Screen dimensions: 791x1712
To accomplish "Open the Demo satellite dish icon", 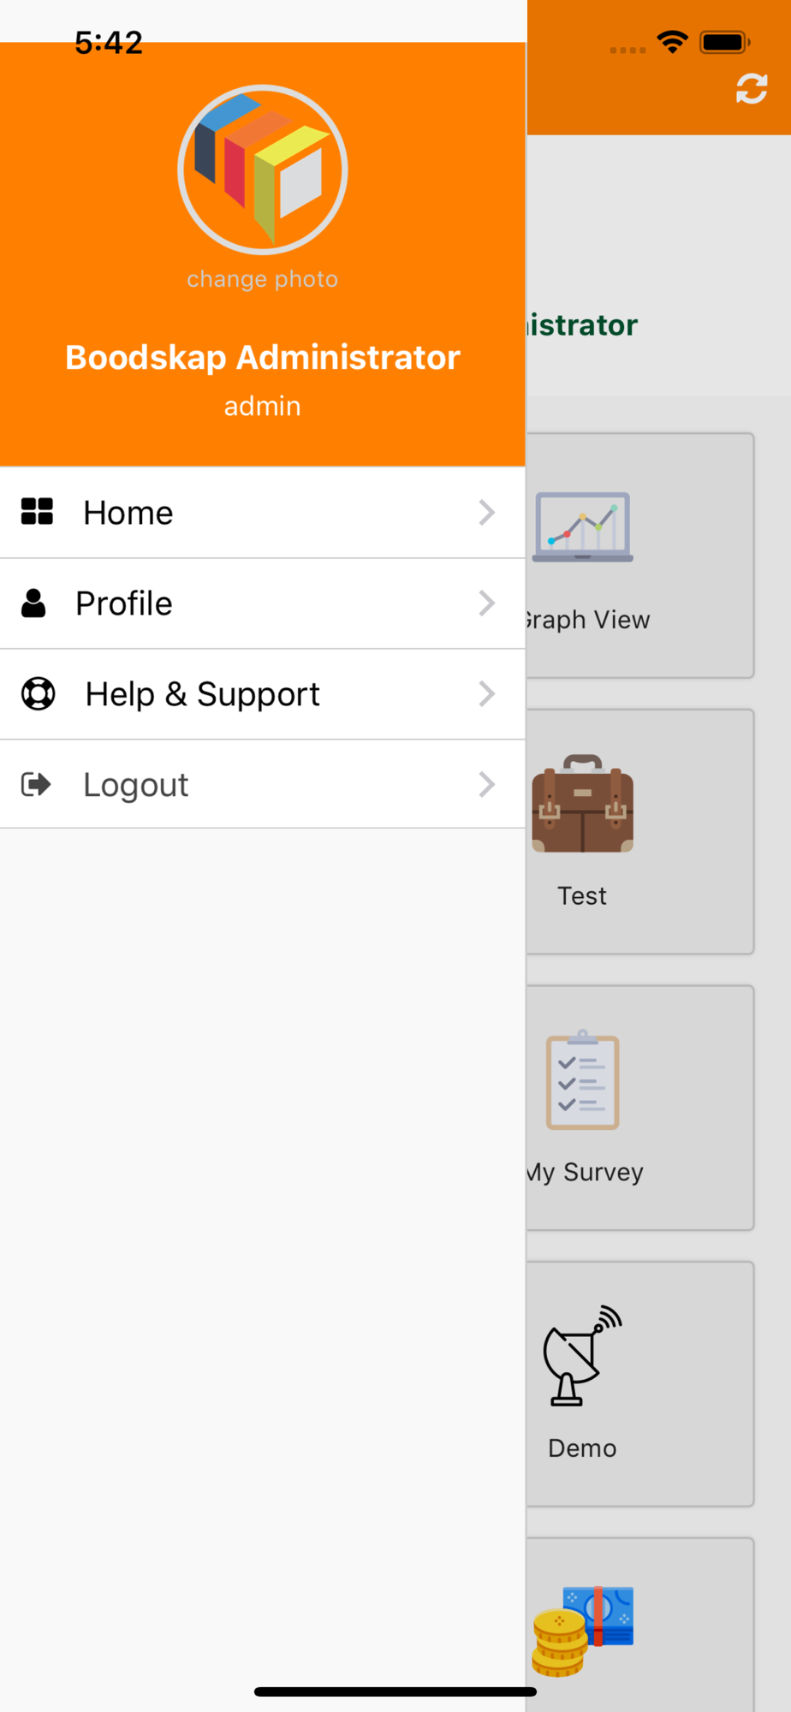I will click(x=582, y=1356).
